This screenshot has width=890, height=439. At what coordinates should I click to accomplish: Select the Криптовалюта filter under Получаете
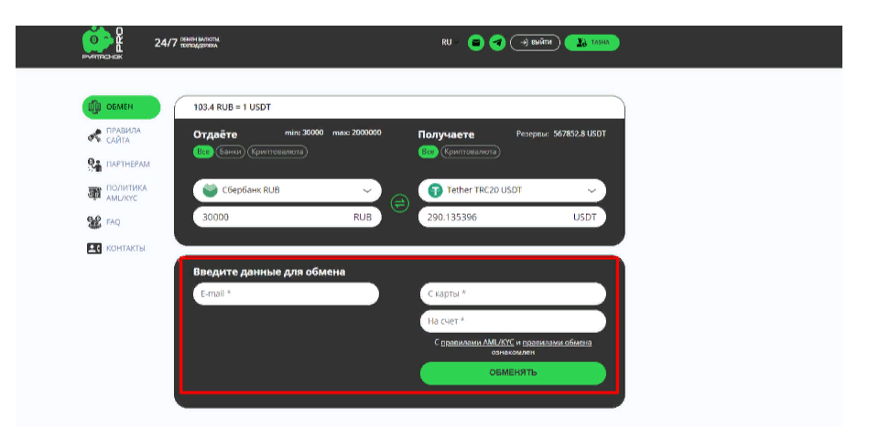click(472, 152)
